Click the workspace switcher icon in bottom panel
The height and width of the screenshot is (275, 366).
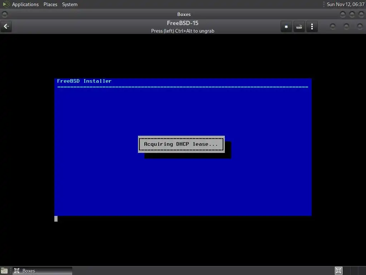[x=338, y=271]
